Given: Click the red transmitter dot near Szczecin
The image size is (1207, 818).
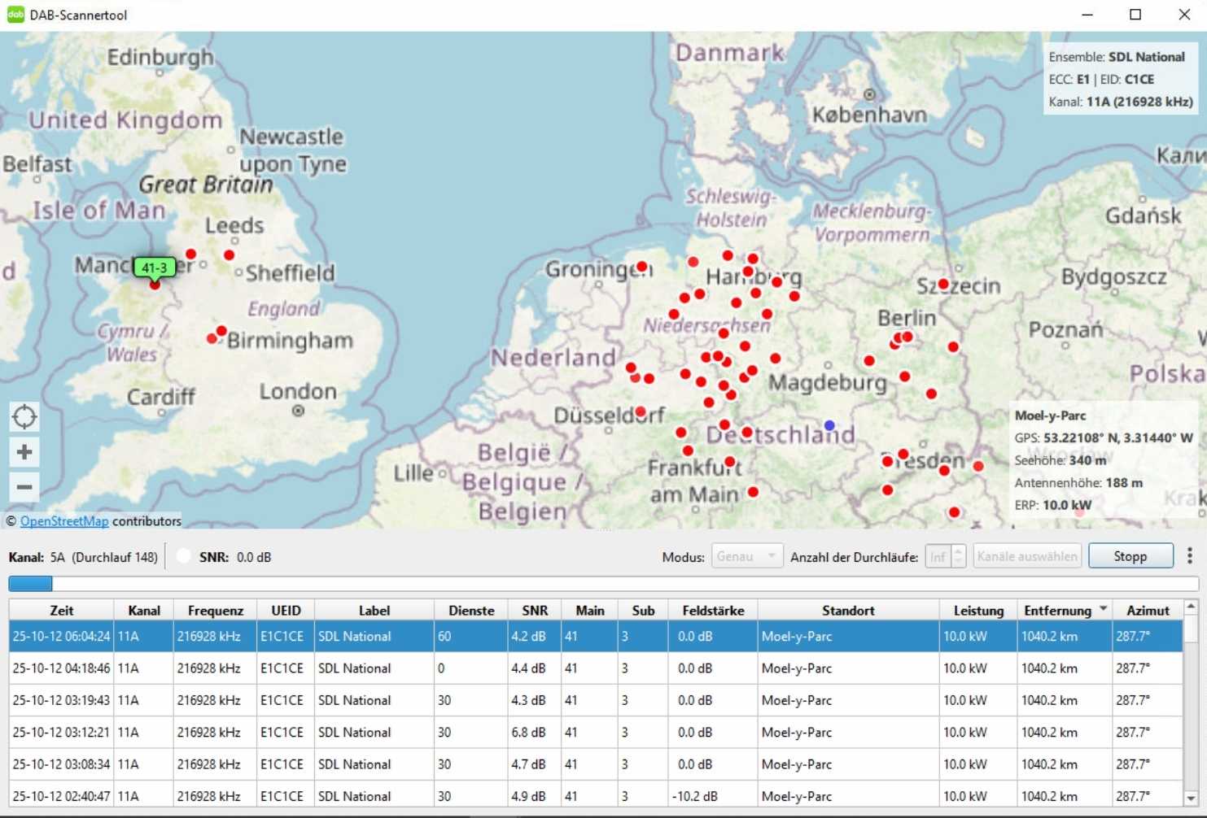Looking at the screenshot, I should point(943,285).
